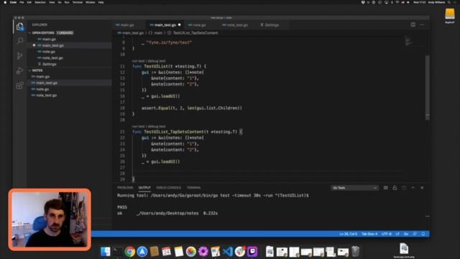Select the Output panel tab
This screenshot has height=259, width=460.
(144, 188)
